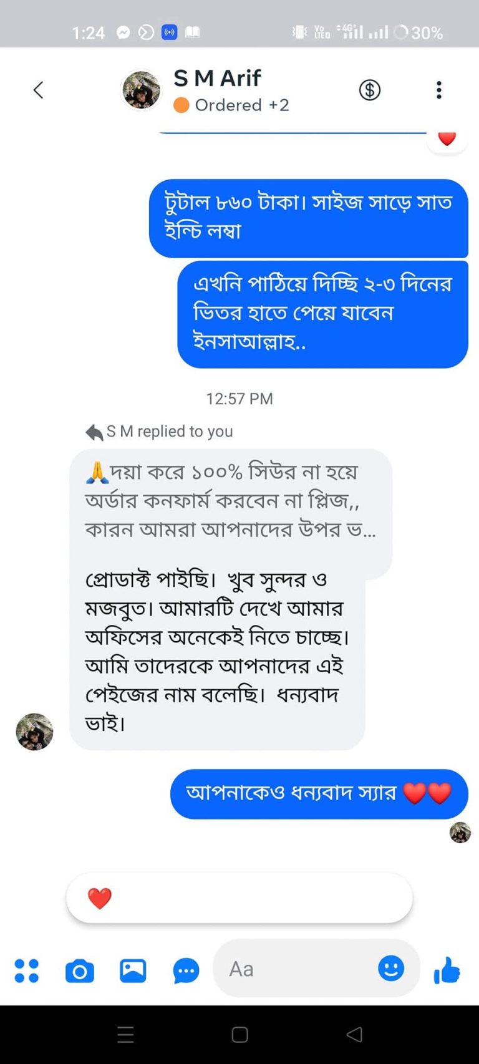Tap the heart reaction on top message
The width and height of the screenshot is (479, 1064).
[x=447, y=138]
